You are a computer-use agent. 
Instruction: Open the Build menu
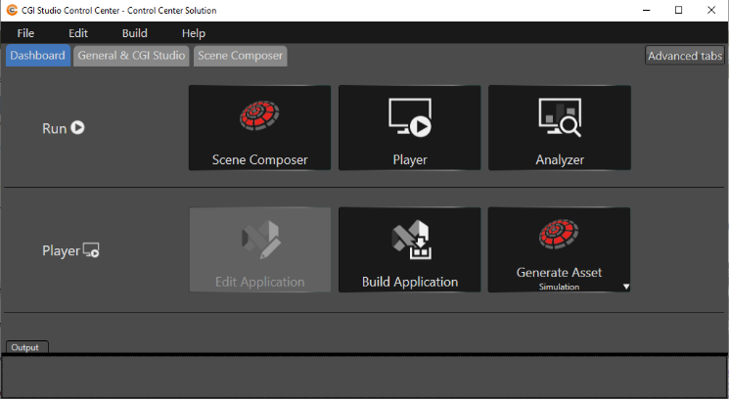point(135,33)
